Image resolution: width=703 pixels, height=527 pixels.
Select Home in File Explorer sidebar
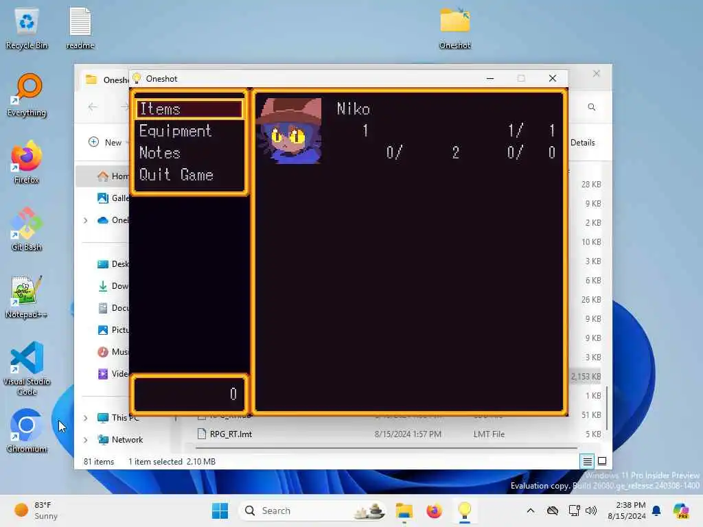tap(113, 176)
